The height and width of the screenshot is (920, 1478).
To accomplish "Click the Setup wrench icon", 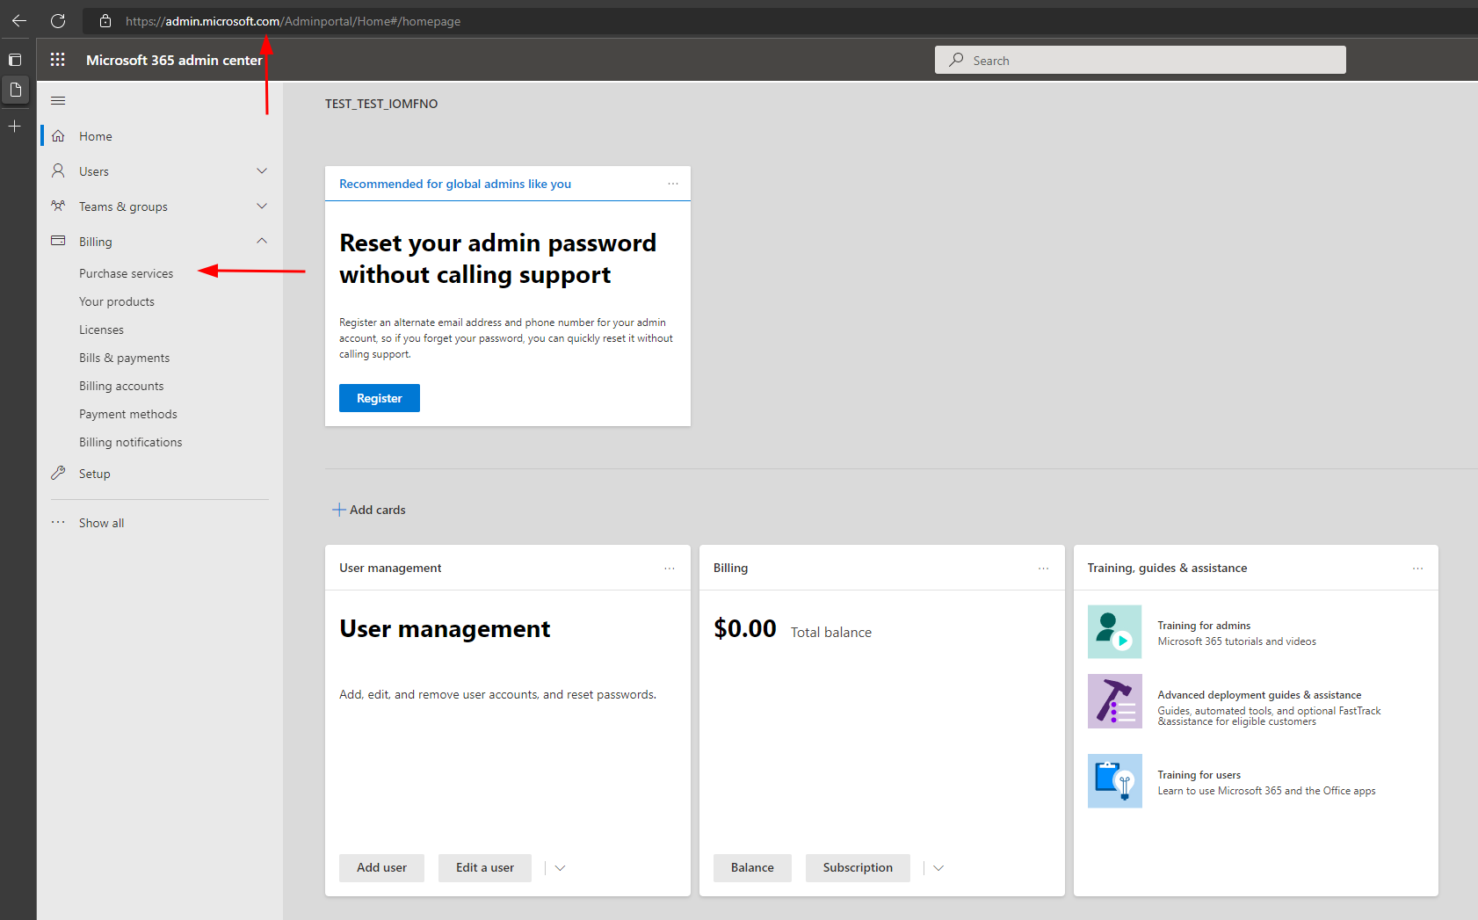I will [x=58, y=473].
